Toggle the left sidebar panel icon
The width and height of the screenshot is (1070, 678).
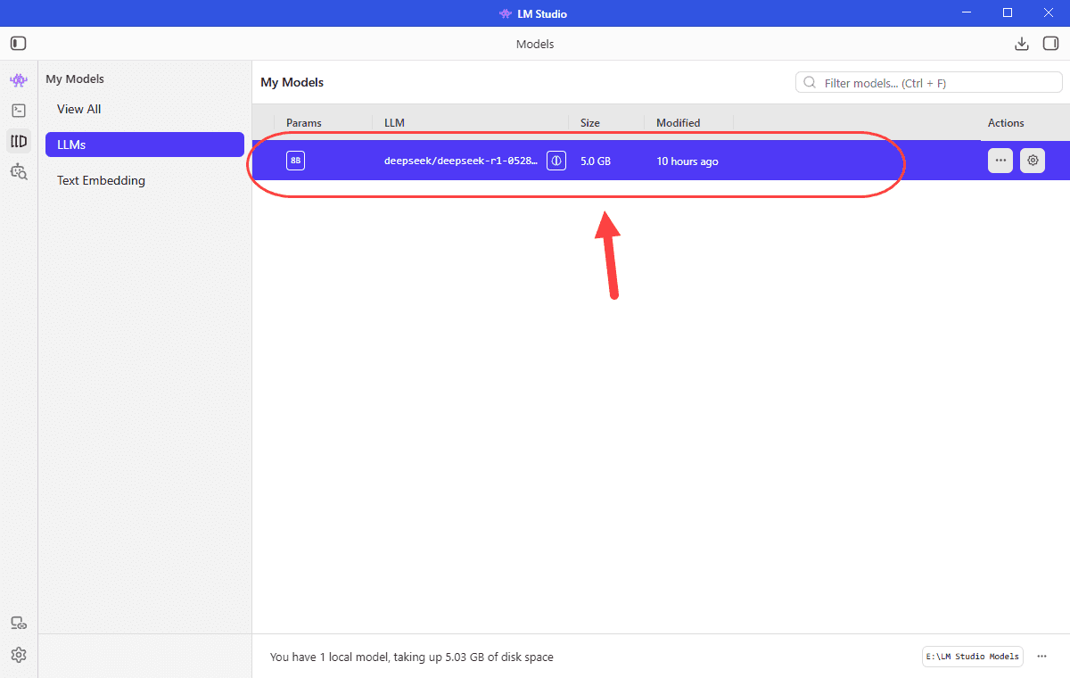(x=18, y=43)
